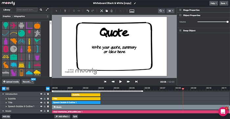Add the orange rabbit graphic
The height and width of the screenshot is (119, 230).
pos(6,65)
